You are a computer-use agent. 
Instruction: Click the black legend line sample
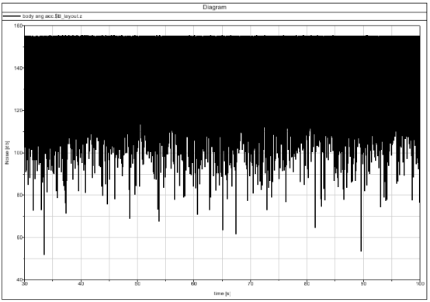[12, 16]
